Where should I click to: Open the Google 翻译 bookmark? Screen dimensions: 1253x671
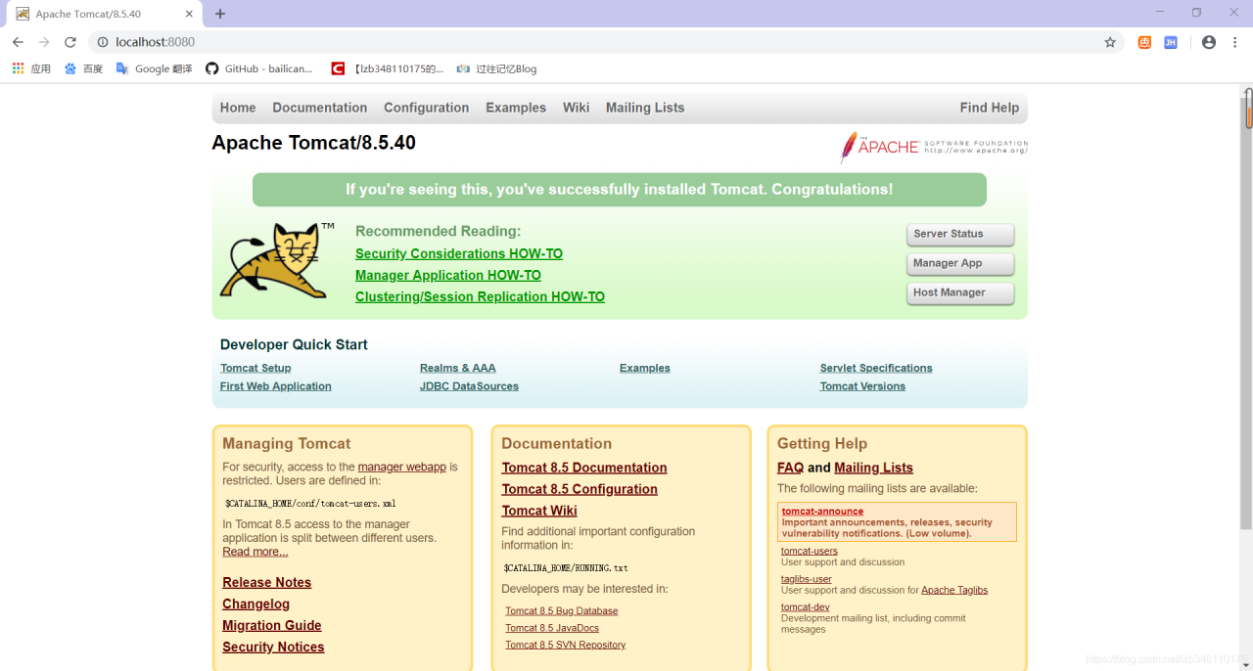pos(154,68)
